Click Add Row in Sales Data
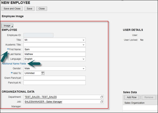 pos(131,97)
